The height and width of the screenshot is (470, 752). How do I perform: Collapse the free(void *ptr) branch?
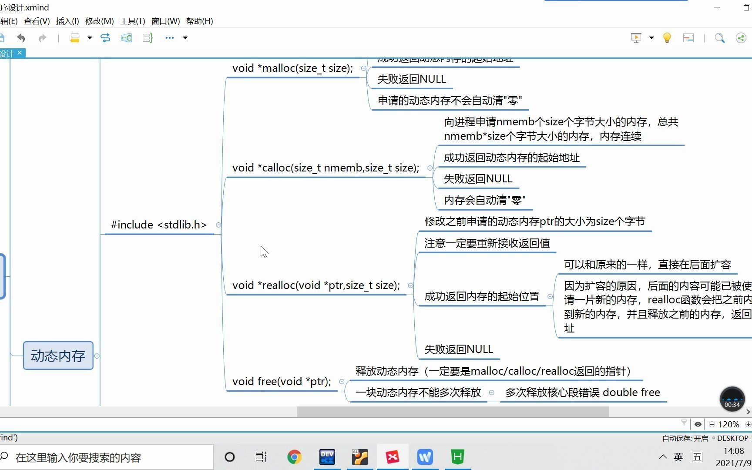[342, 382]
